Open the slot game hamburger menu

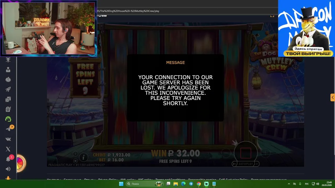click(75, 154)
